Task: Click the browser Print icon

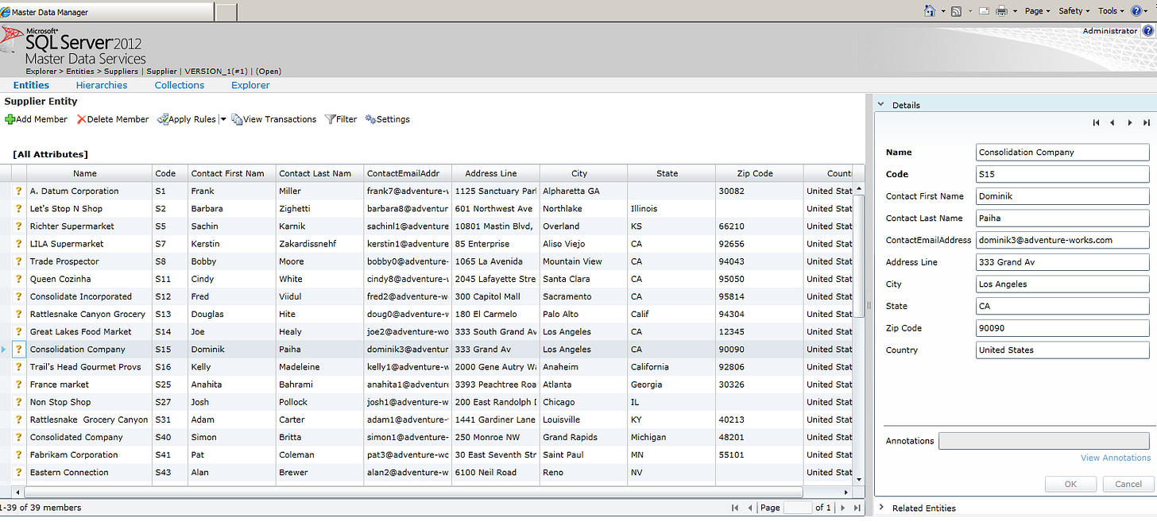Action: click(1002, 11)
